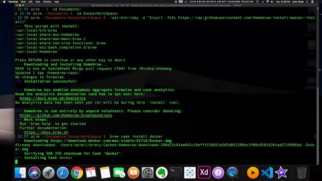Open the Window menu
The width and height of the screenshot is (322, 181).
click(x=47, y=2)
